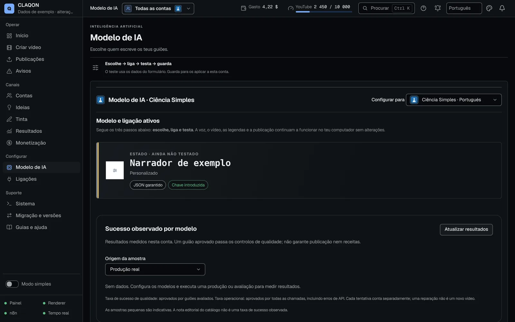The height and width of the screenshot is (322, 515).
Task: Open the help question mark icon
Action: 424,8
